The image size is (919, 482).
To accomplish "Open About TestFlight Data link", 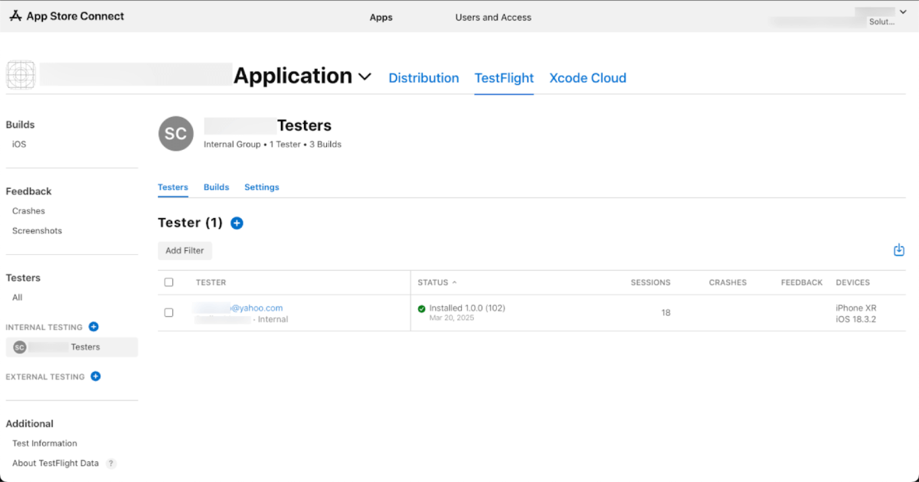I will pyautogui.click(x=55, y=463).
